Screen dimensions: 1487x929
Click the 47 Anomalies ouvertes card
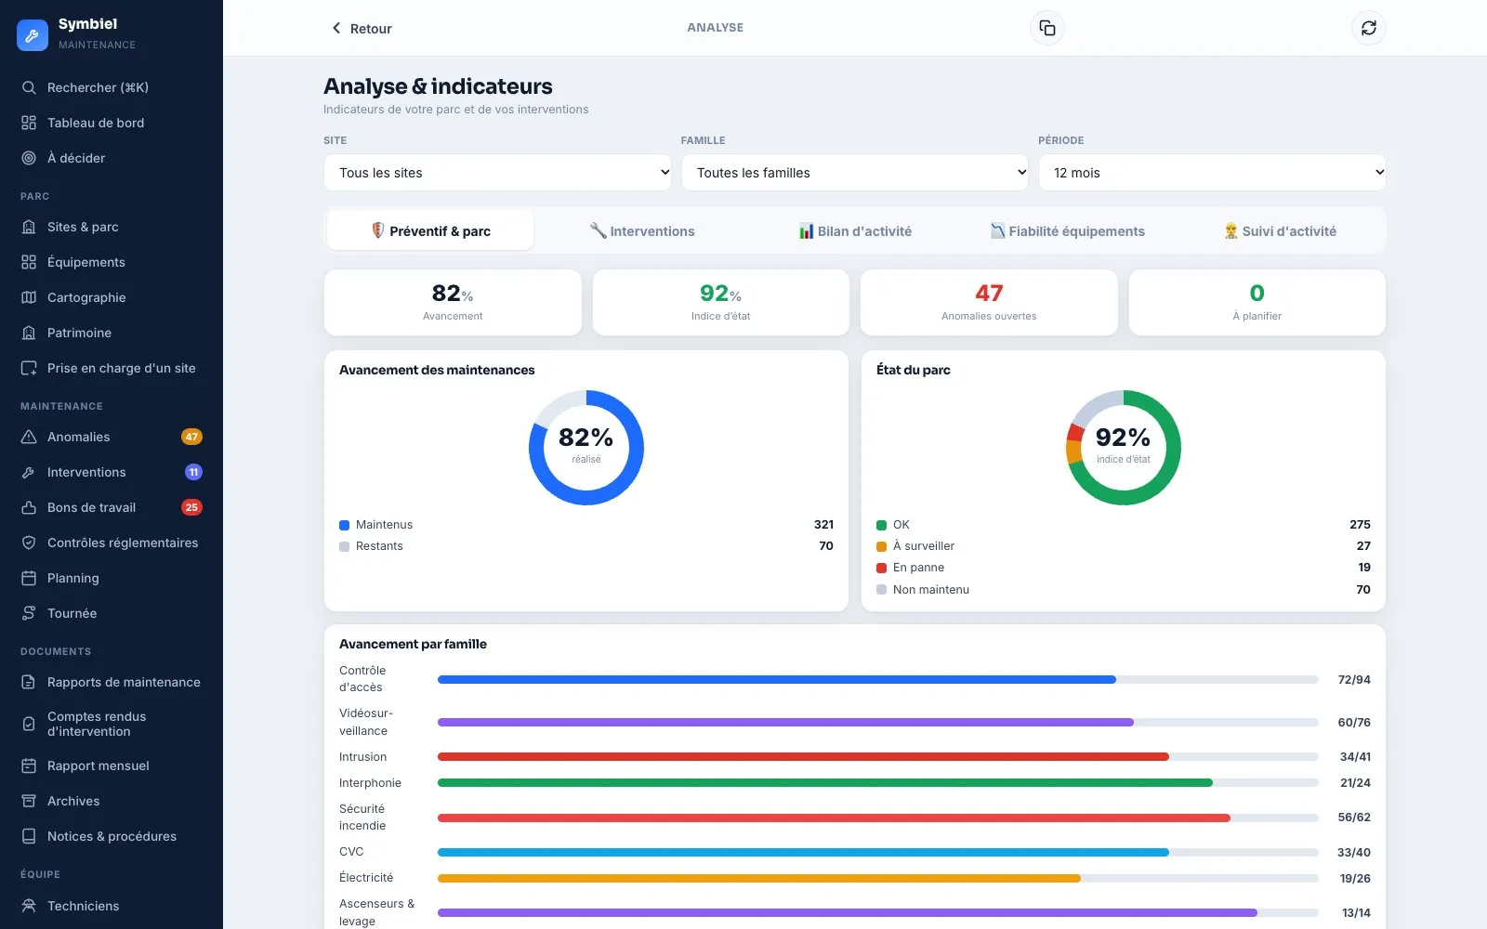[989, 302]
